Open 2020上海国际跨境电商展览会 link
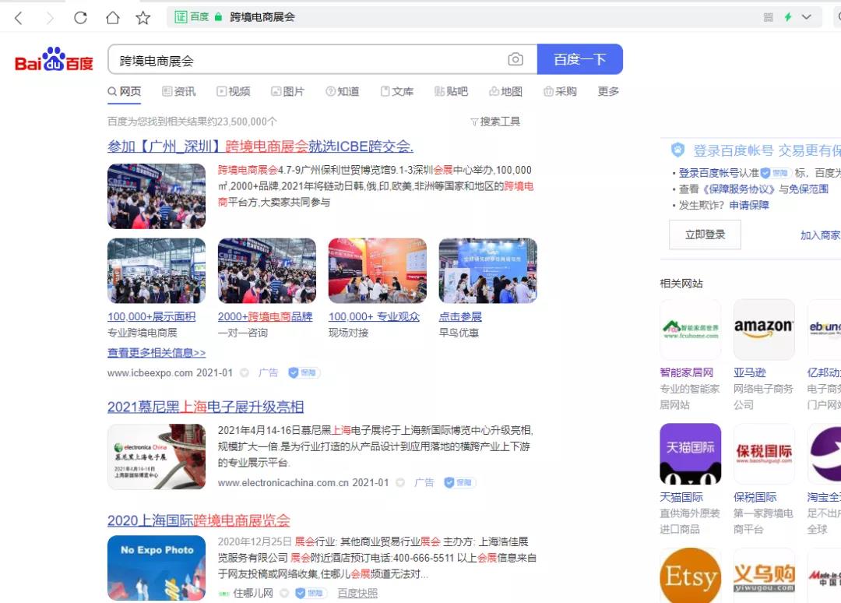 click(x=199, y=520)
